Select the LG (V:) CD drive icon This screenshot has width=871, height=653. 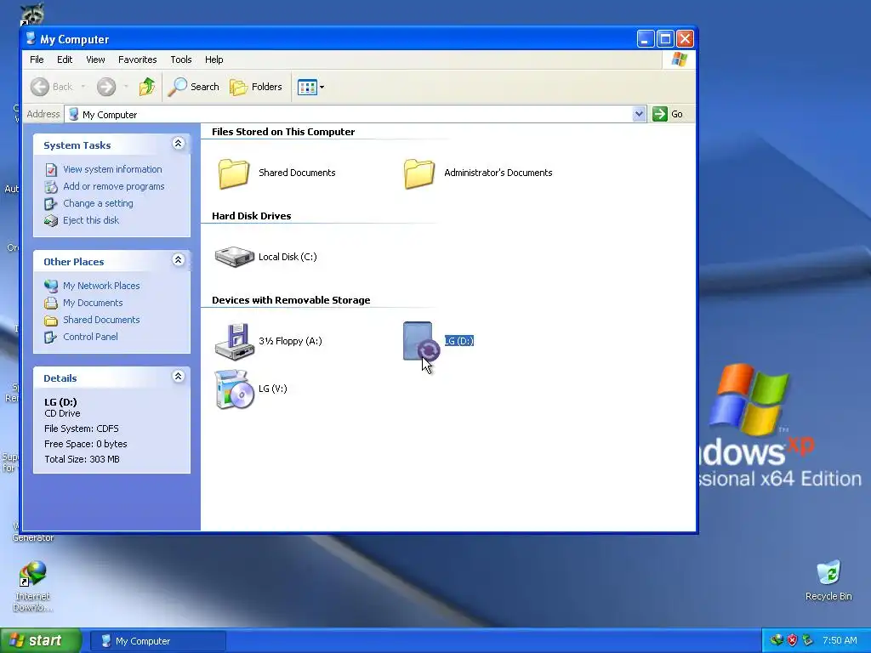coord(235,389)
